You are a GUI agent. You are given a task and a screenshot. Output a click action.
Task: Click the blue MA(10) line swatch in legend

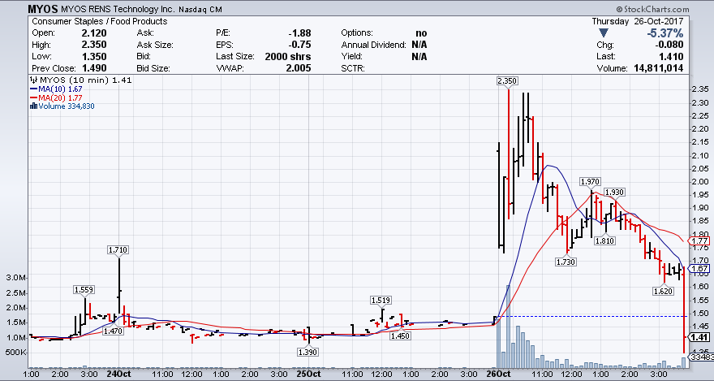(x=33, y=89)
